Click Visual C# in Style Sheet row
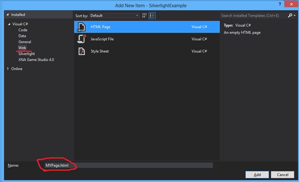The height and width of the screenshot is (182, 299). click(199, 51)
